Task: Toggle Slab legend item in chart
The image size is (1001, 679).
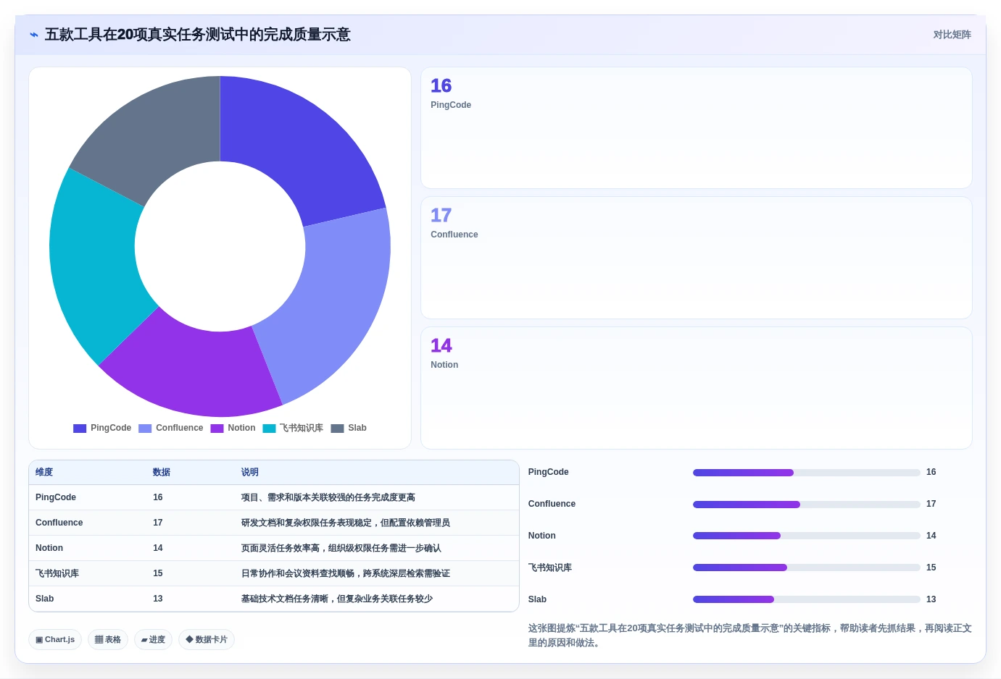Action: pyautogui.click(x=349, y=428)
